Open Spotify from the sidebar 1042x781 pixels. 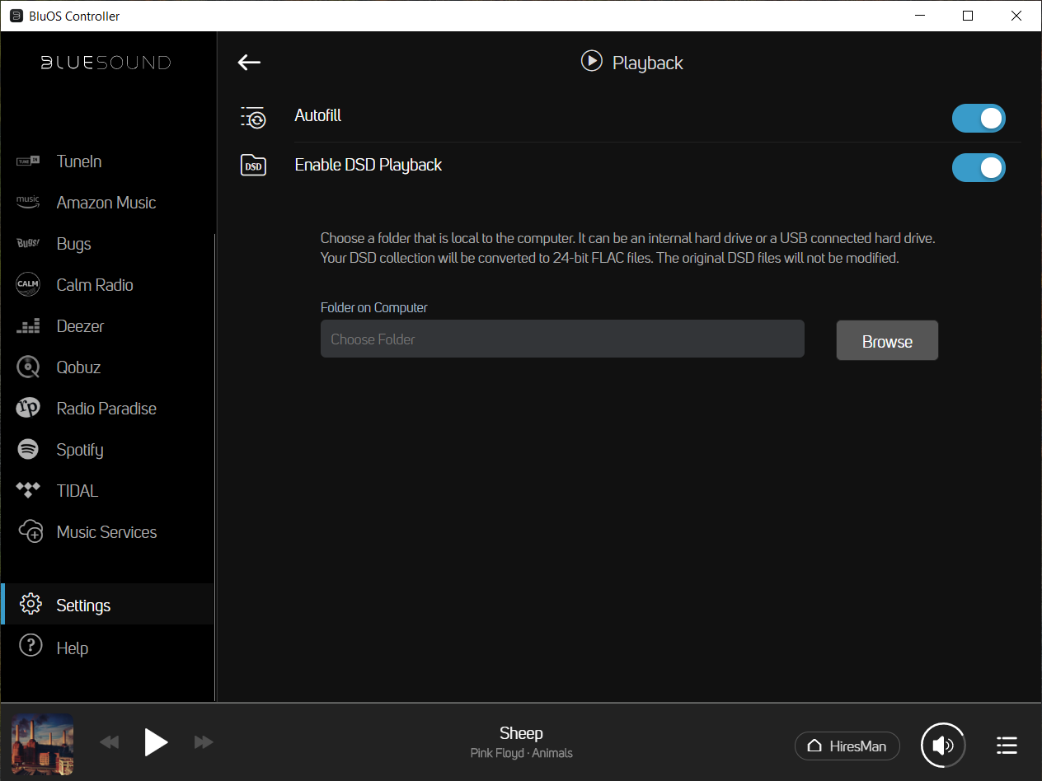coord(79,450)
